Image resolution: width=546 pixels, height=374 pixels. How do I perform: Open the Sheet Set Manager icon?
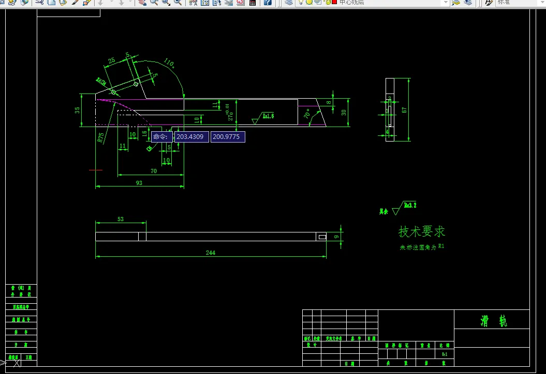[x=229, y=3]
